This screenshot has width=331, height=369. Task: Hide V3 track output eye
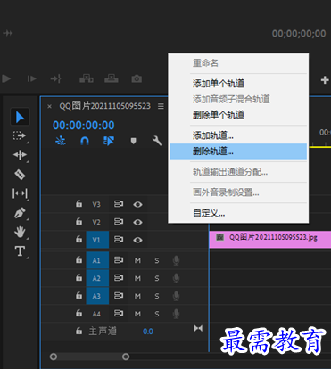(x=137, y=204)
